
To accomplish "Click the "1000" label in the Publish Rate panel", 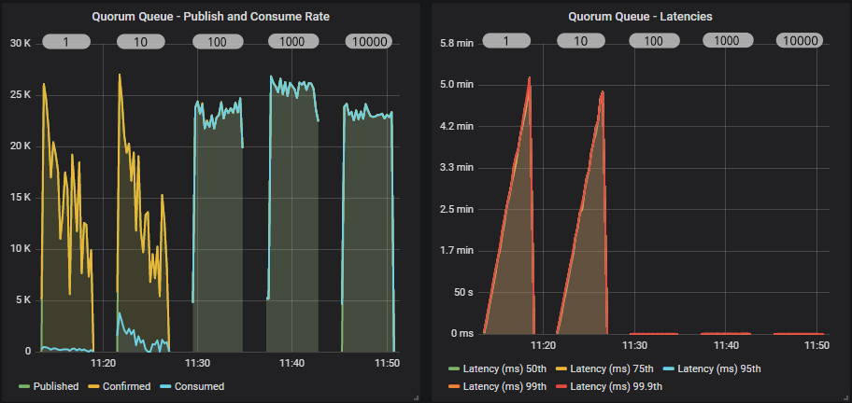I will point(292,41).
